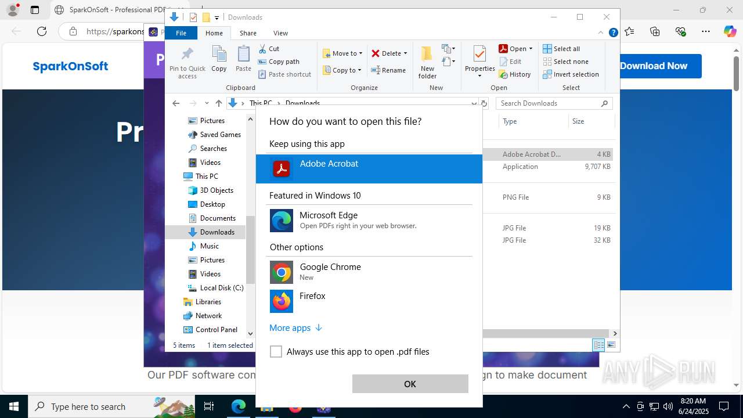The height and width of the screenshot is (418, 743).
Task: Switch to the View ribbon tab
Action: [280, 33]
